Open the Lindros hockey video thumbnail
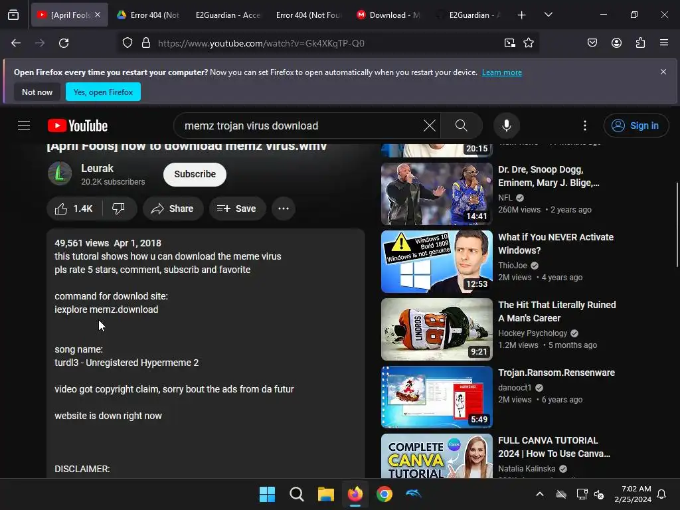This screenshot has width=680, height=510. click(x=437, y=329)
